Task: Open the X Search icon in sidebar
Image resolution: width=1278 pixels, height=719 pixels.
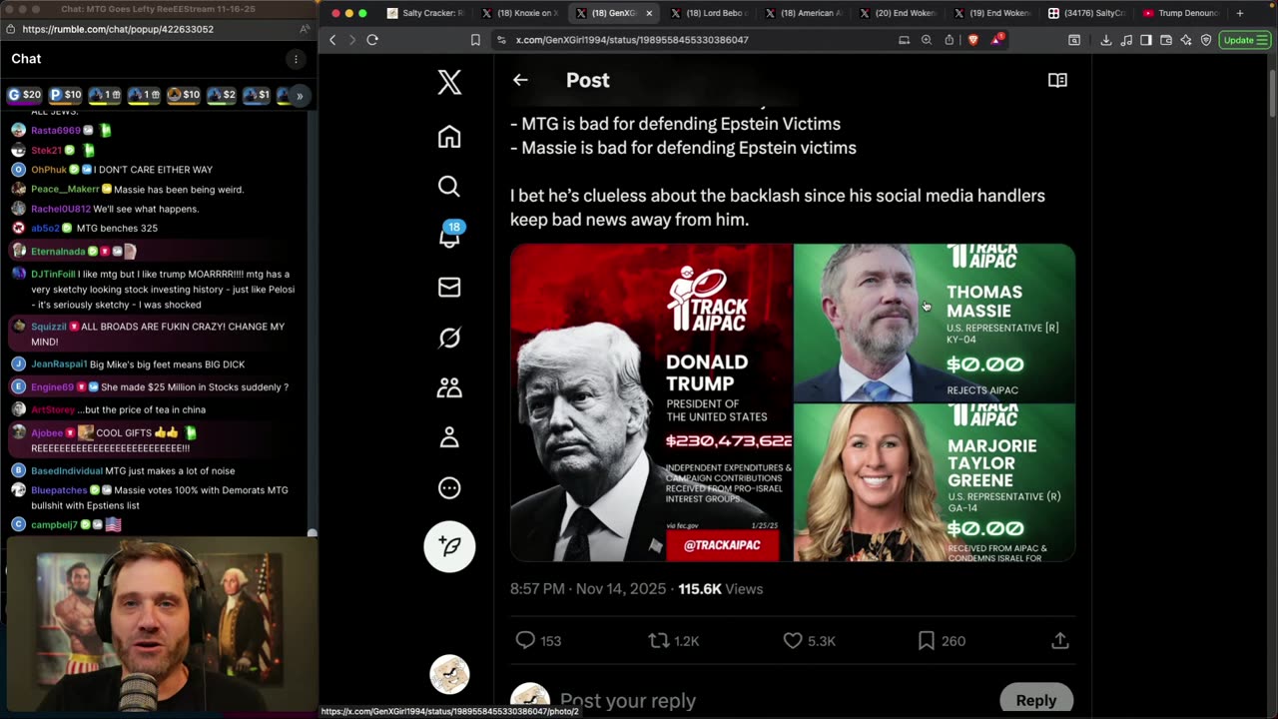Action: click(x=449, y=187)
